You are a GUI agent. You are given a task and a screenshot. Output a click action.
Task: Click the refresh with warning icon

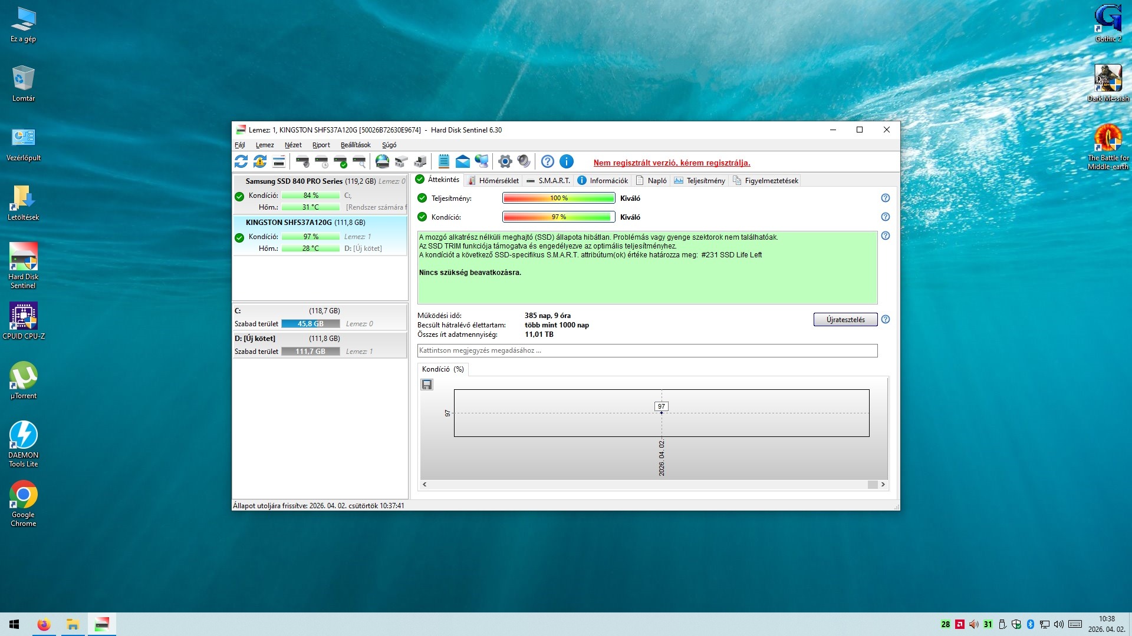(x=260, y=161)
